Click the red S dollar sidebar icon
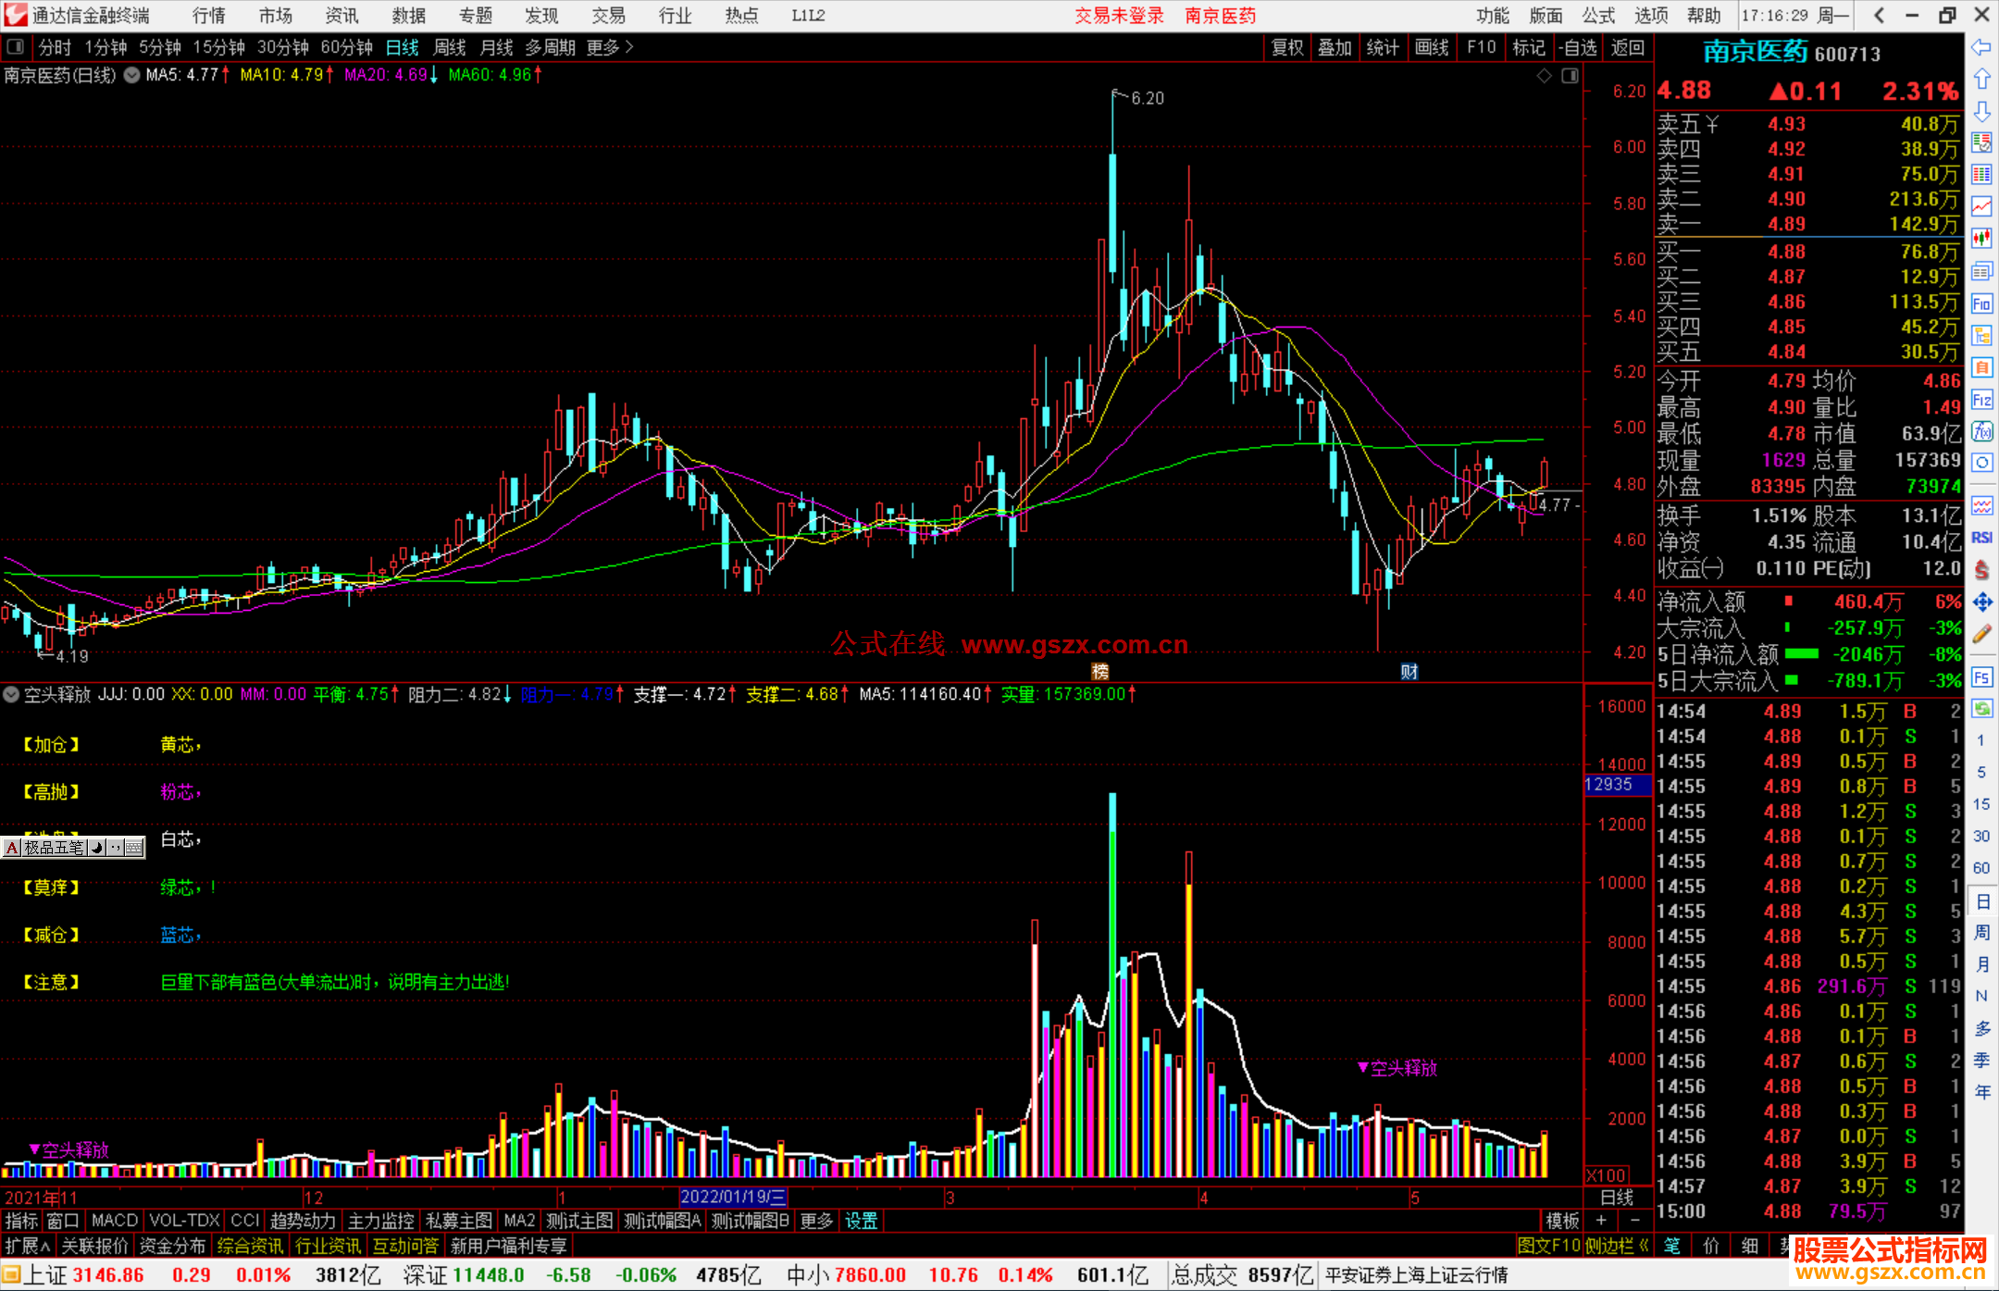The width and height of the screenshot is (1999, 1291). 1981,570
